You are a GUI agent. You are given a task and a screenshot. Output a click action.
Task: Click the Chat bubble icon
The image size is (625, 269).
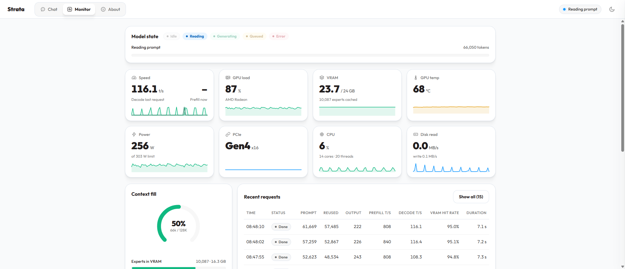tap(43, 9)
